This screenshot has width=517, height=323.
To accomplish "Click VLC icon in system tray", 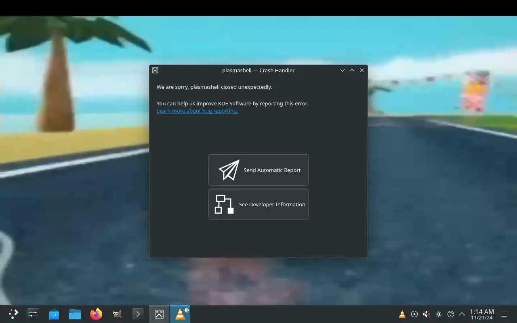I will point(402,314).
